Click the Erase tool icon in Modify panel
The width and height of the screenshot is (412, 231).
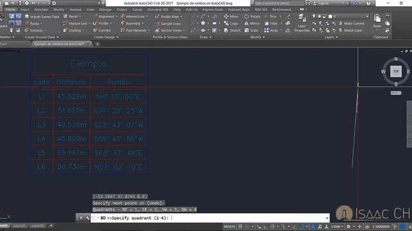[x=288, y=17]
